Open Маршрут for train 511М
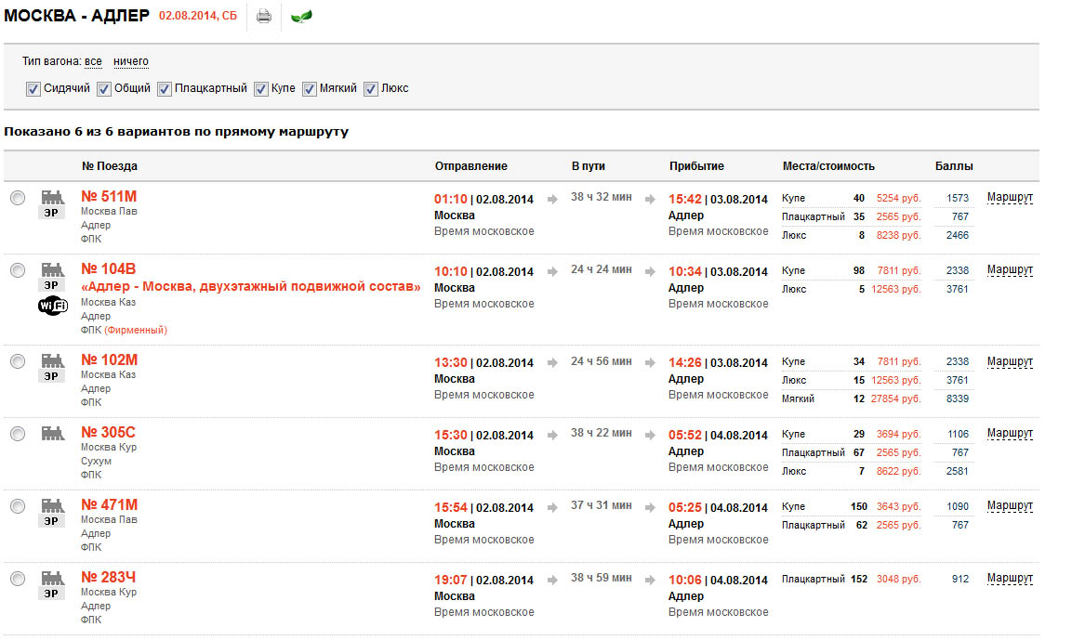 coord(1010,198)
